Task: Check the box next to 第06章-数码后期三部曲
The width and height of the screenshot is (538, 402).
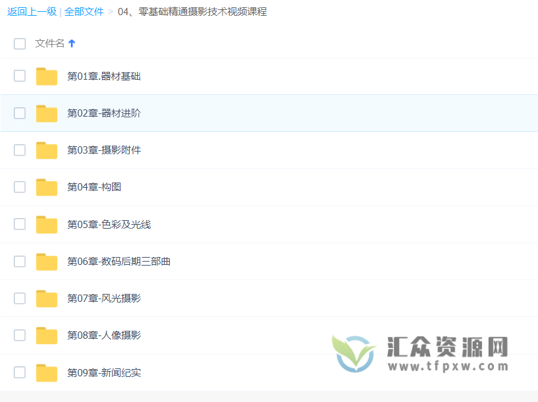Action: tap(19, 261)
